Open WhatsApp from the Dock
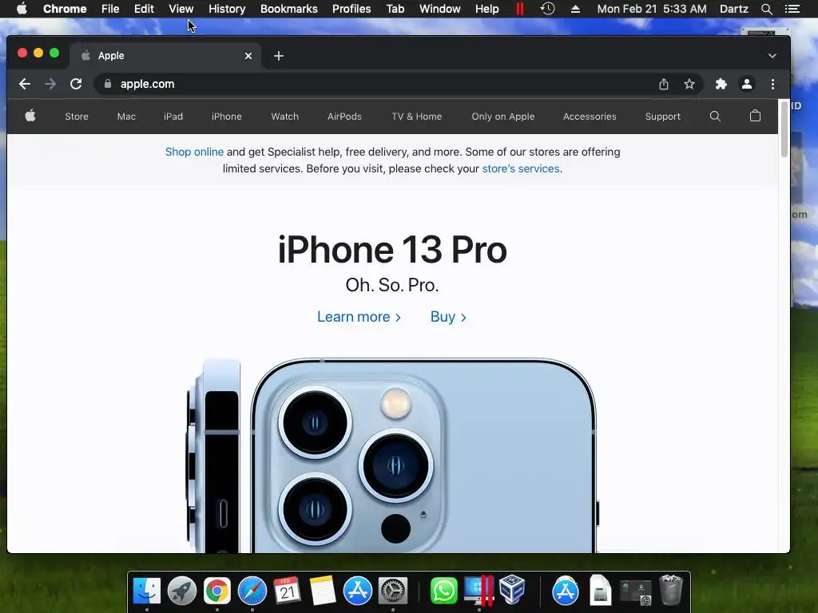 tap(443, 590)
